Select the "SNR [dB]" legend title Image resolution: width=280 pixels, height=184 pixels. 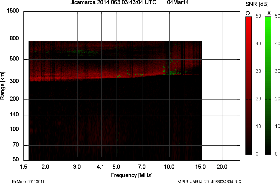pyautogui.click(x=257, y=4)
